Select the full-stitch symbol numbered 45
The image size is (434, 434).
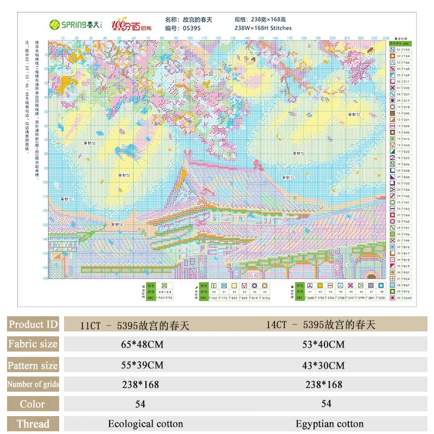click(x=350, y=285)
